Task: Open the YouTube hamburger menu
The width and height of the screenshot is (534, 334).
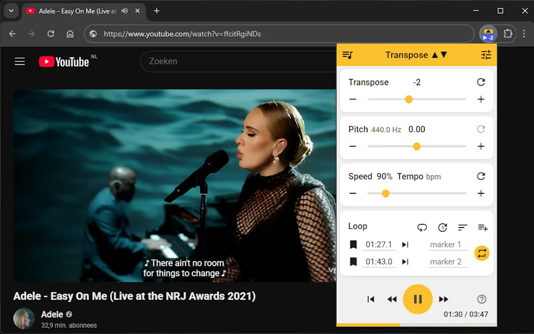Action: point(20,61)
